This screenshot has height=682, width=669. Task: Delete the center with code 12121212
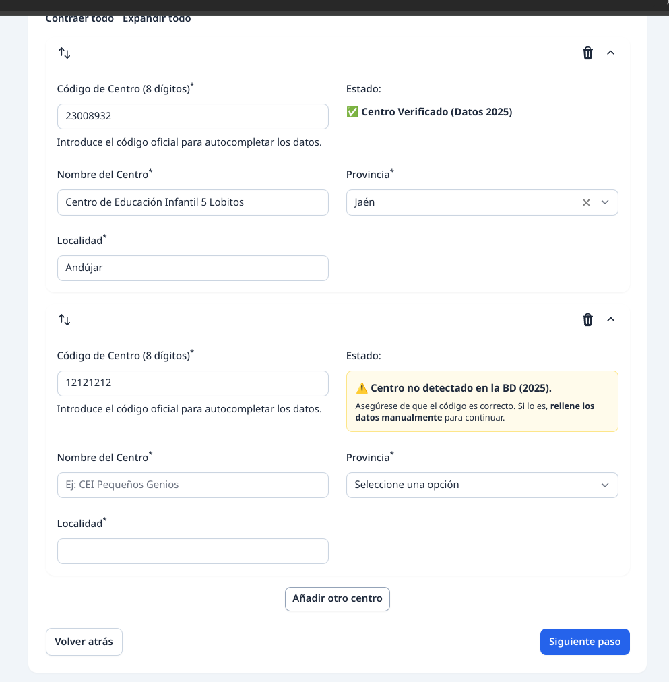pyautogui.click(x=587, y=320)
